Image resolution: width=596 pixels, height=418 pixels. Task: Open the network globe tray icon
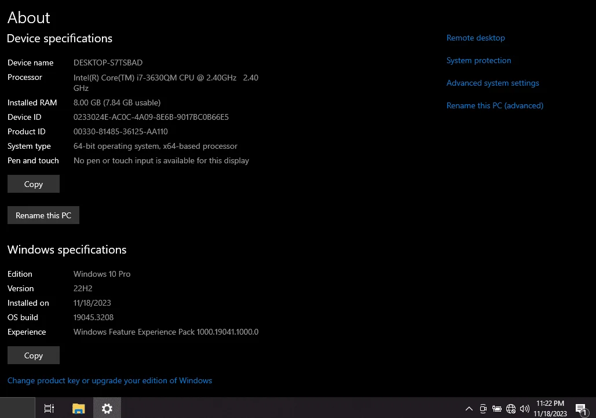tap(511, 409)
